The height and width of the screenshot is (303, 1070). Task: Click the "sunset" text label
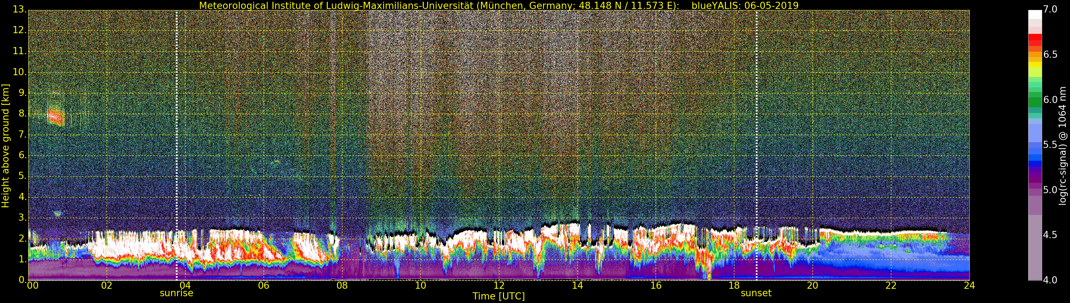coord(756,293)
